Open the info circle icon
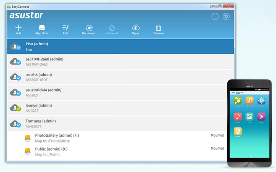 pyautogui.click(x=215, y=16)
